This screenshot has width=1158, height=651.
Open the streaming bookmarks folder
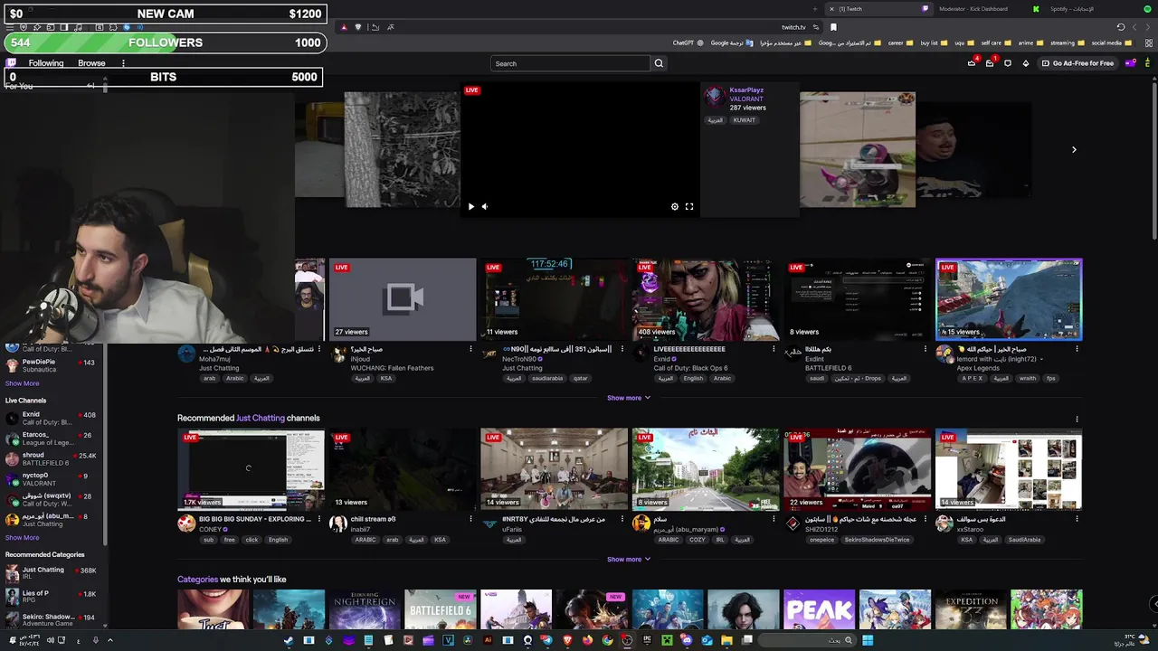point(1067,42)
